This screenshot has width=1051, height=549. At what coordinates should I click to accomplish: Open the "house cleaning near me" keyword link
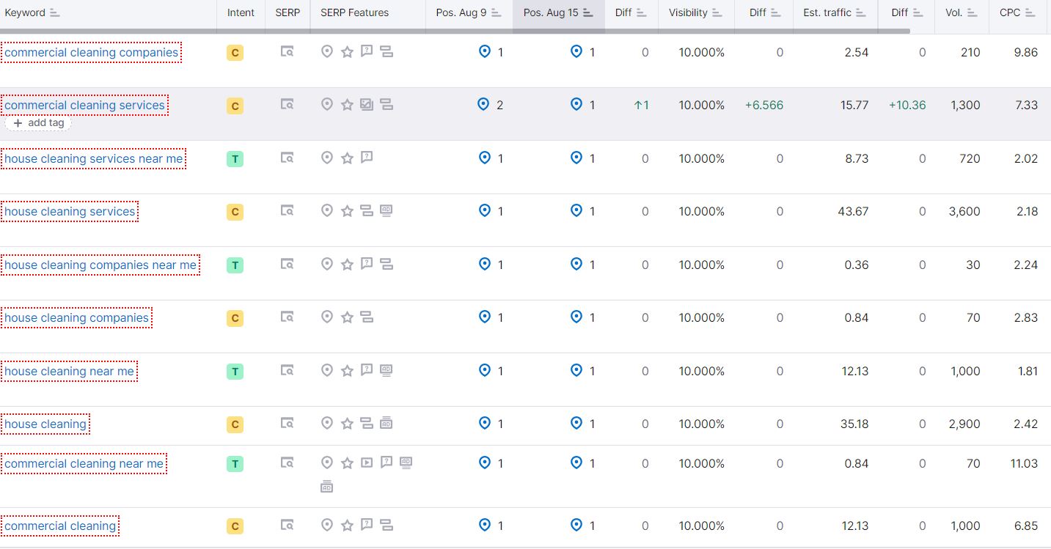(69, 371)
